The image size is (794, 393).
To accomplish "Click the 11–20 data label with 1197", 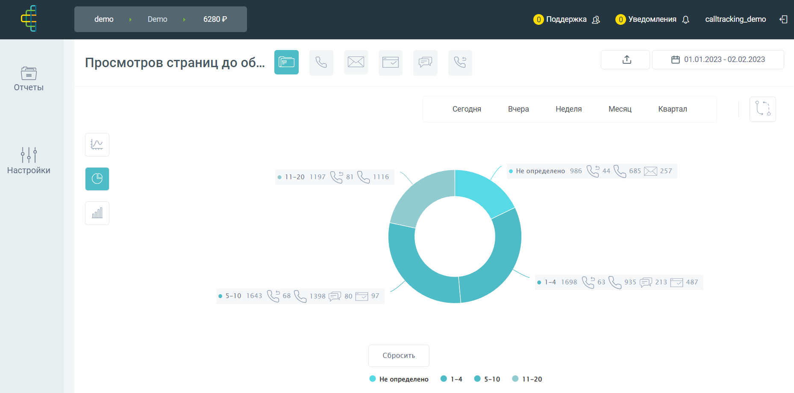I will pyautogui.click(x=335, y=177).
